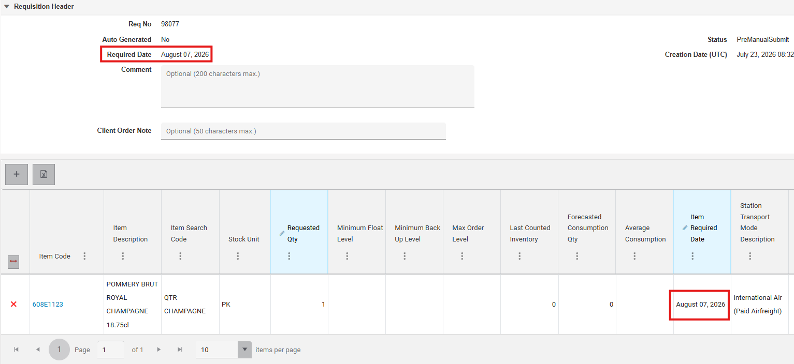Image resolution: width=794 pixels, height=364 pixels.
Task: Click the PK stock unit cell
Action: pos(245,304)
